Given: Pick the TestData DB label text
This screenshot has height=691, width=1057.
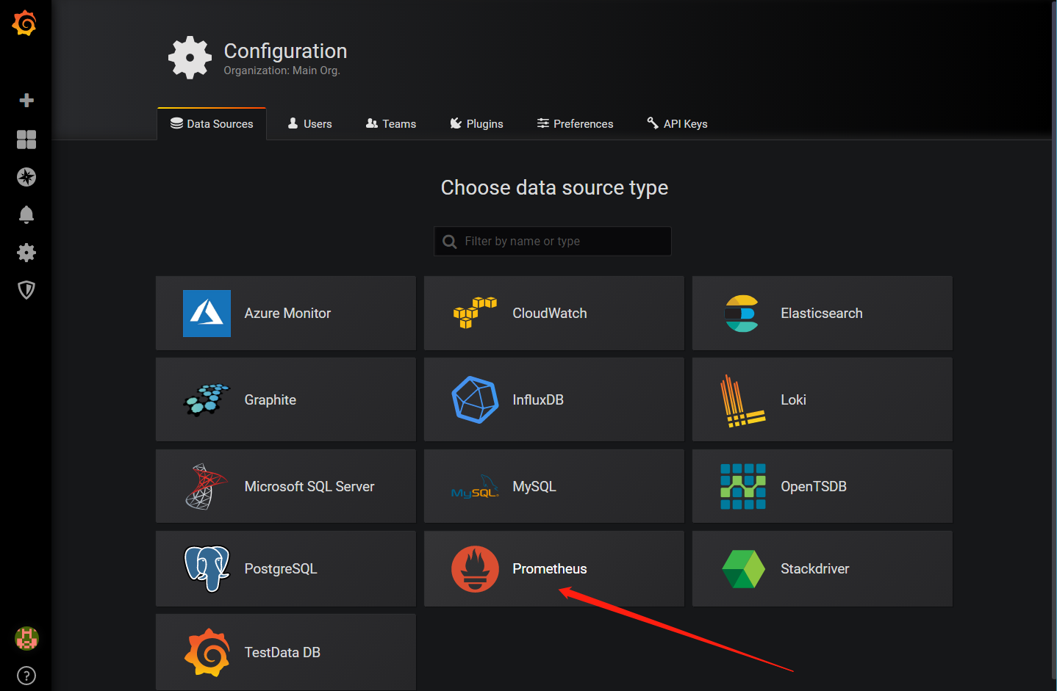Looking at the screenshot, I should (x=282, y=653).
